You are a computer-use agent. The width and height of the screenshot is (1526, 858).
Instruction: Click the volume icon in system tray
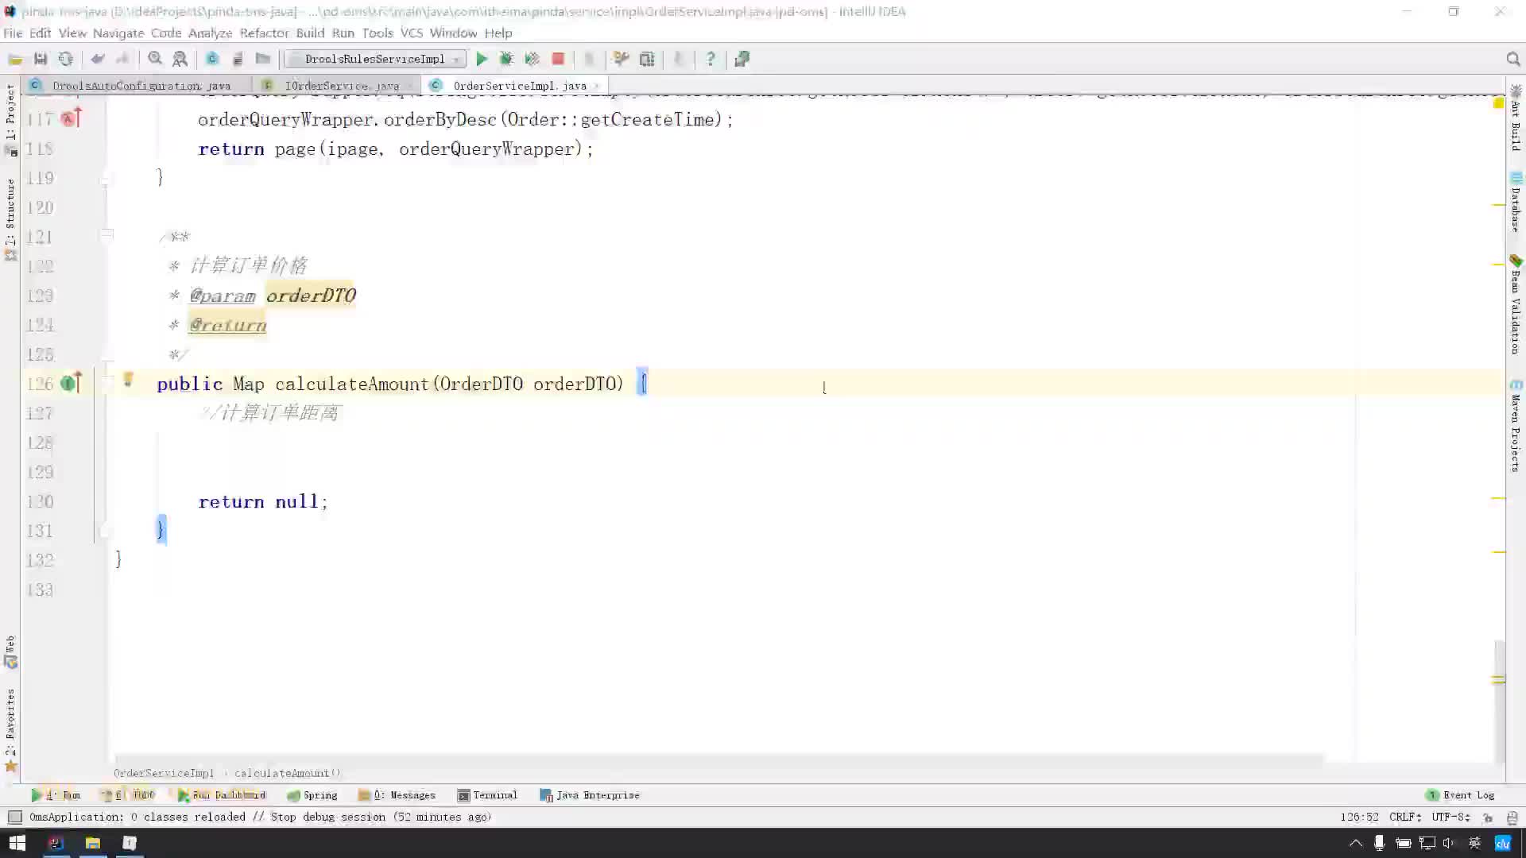tap(1449, 843)
